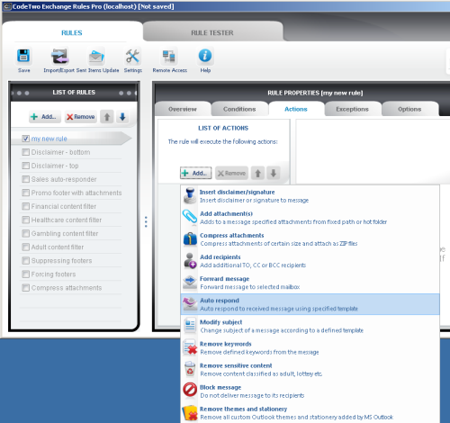Open the Actions tab
Viewport: 450px width, 423px height.
pyautogui.click(x=296, y=109)
